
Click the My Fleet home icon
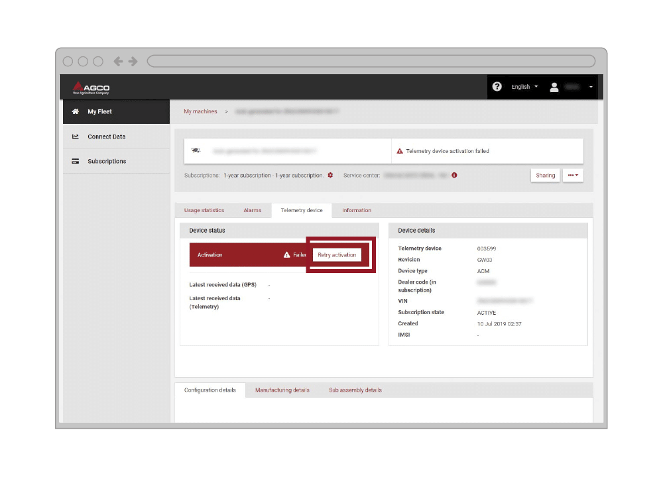click(x=76, y=111)
